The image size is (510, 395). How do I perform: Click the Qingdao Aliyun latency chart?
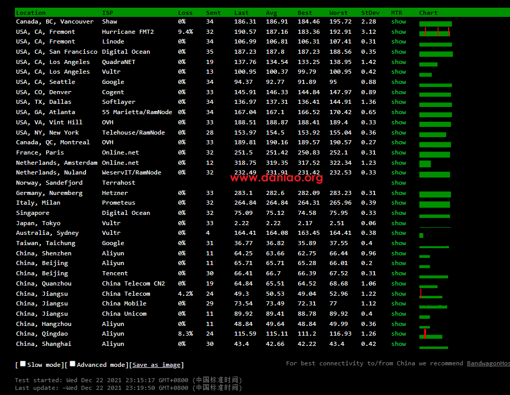pyautogui.click(x=431, y=334)
